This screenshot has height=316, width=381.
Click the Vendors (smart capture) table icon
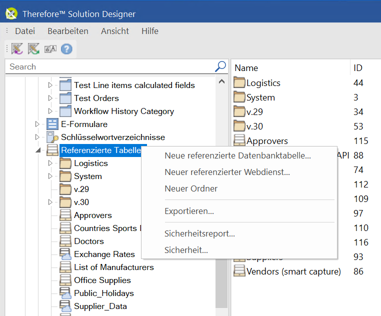(239, 271)
